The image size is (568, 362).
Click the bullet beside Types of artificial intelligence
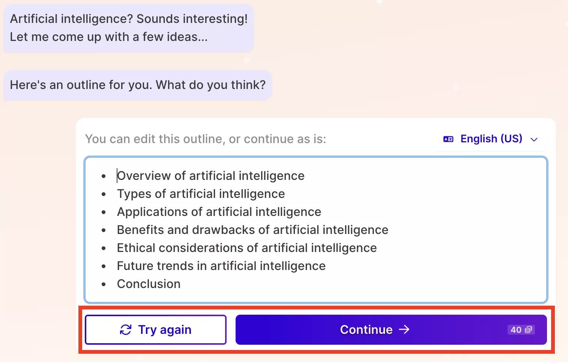pos(104,194)
